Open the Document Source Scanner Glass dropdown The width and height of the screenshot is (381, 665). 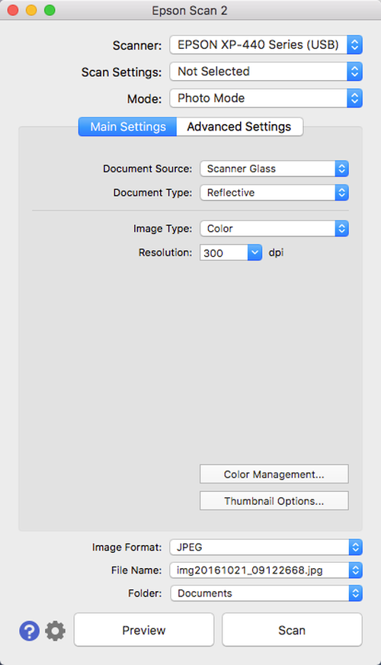274,169
